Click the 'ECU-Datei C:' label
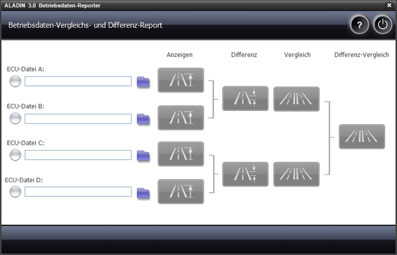The width and height of the screenshot is (397, 255). (x=26, y=143)
